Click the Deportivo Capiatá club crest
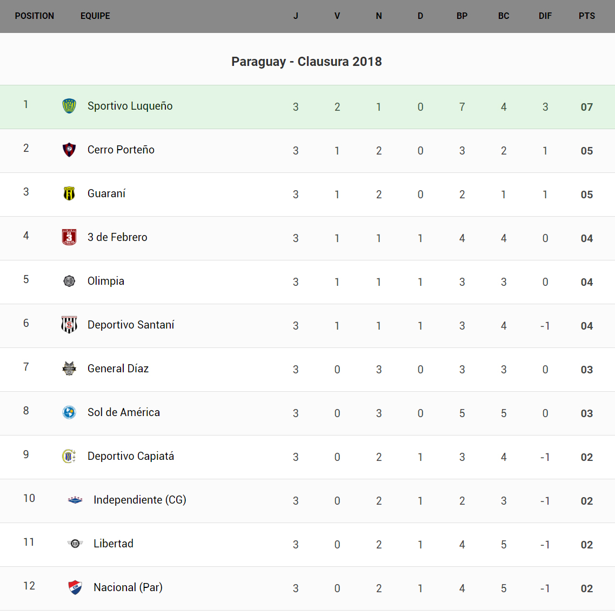The height and width of the screenshot is (616, 615). pyautogui.click(x=69, y=456)
